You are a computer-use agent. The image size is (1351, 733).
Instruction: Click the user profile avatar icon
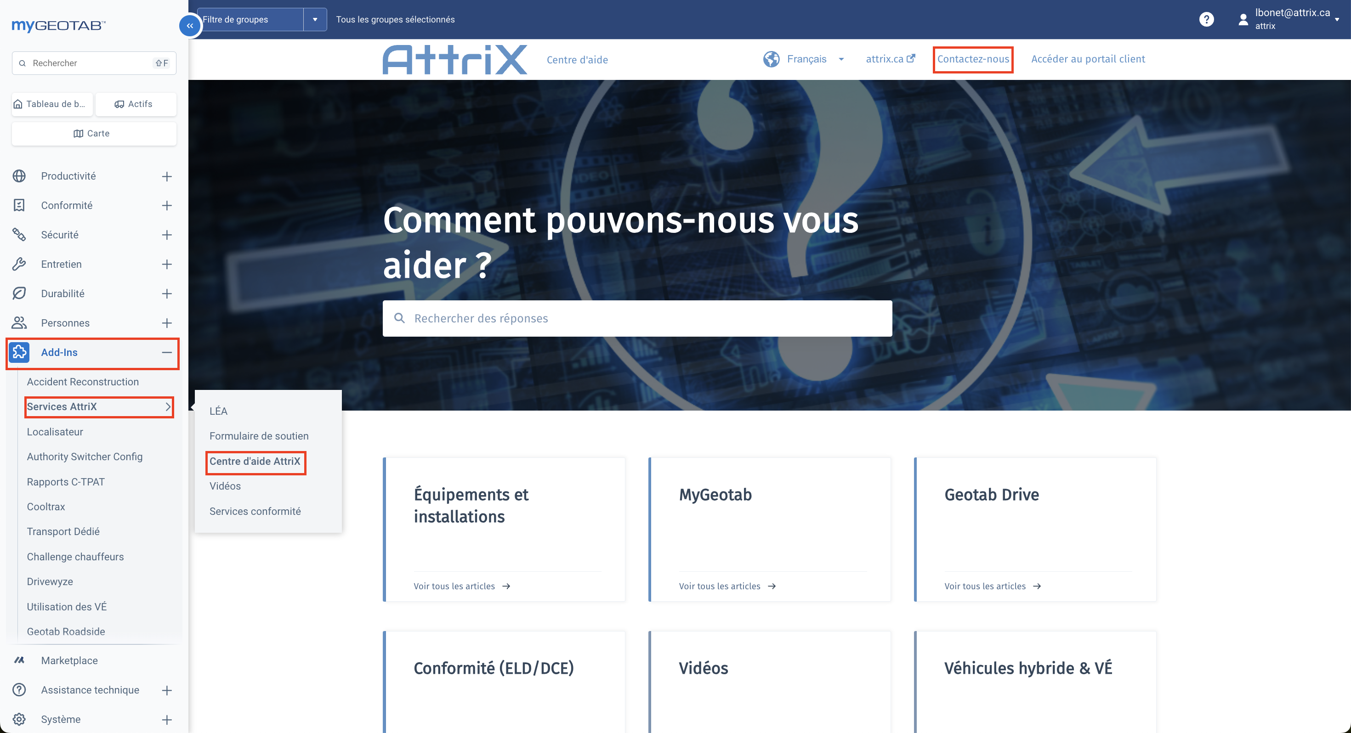point(1243,19)
